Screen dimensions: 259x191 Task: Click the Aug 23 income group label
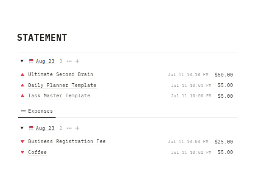(x=45, y=61)
